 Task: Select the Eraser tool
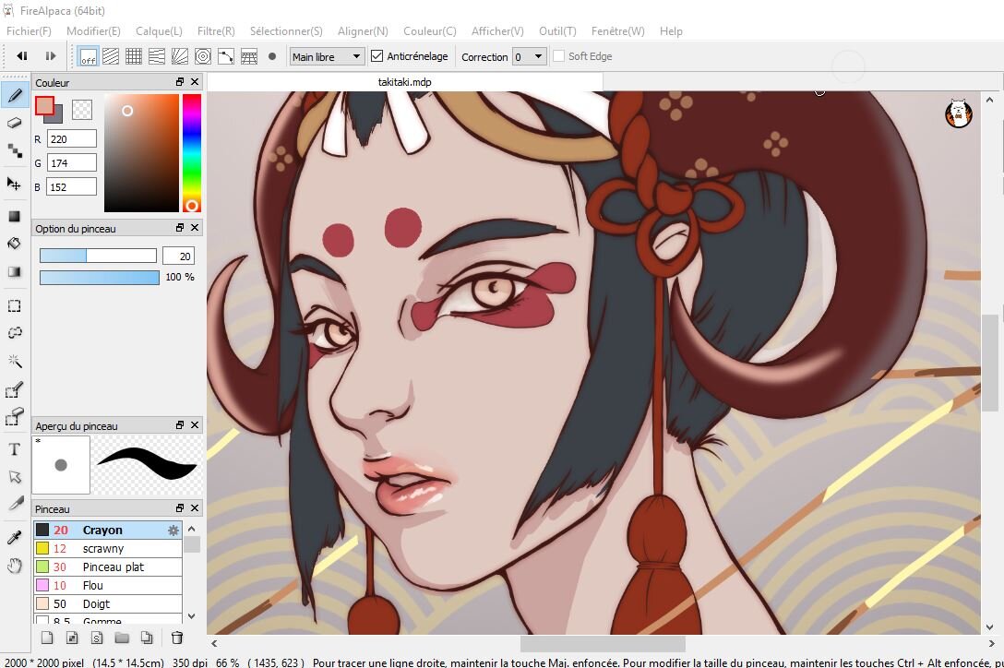(14, 123)
